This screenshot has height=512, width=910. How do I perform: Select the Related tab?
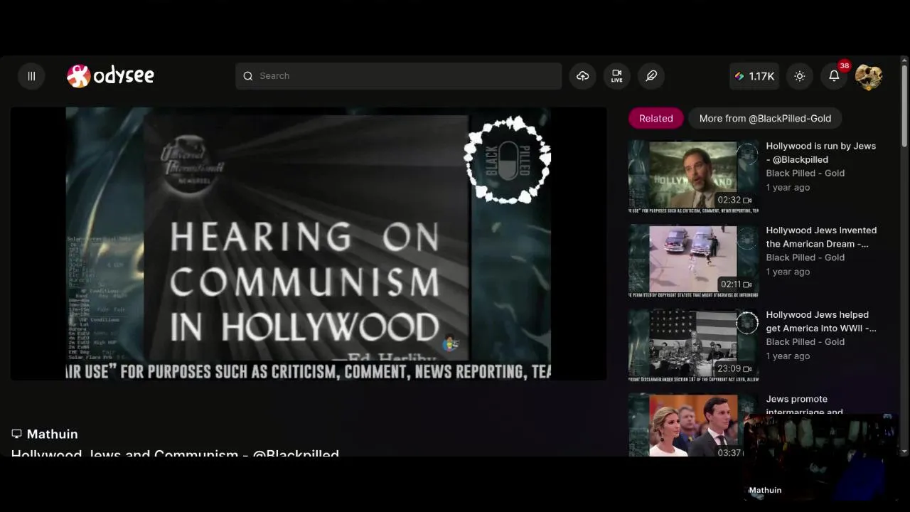pyautogui.click(x=655, y=118)
